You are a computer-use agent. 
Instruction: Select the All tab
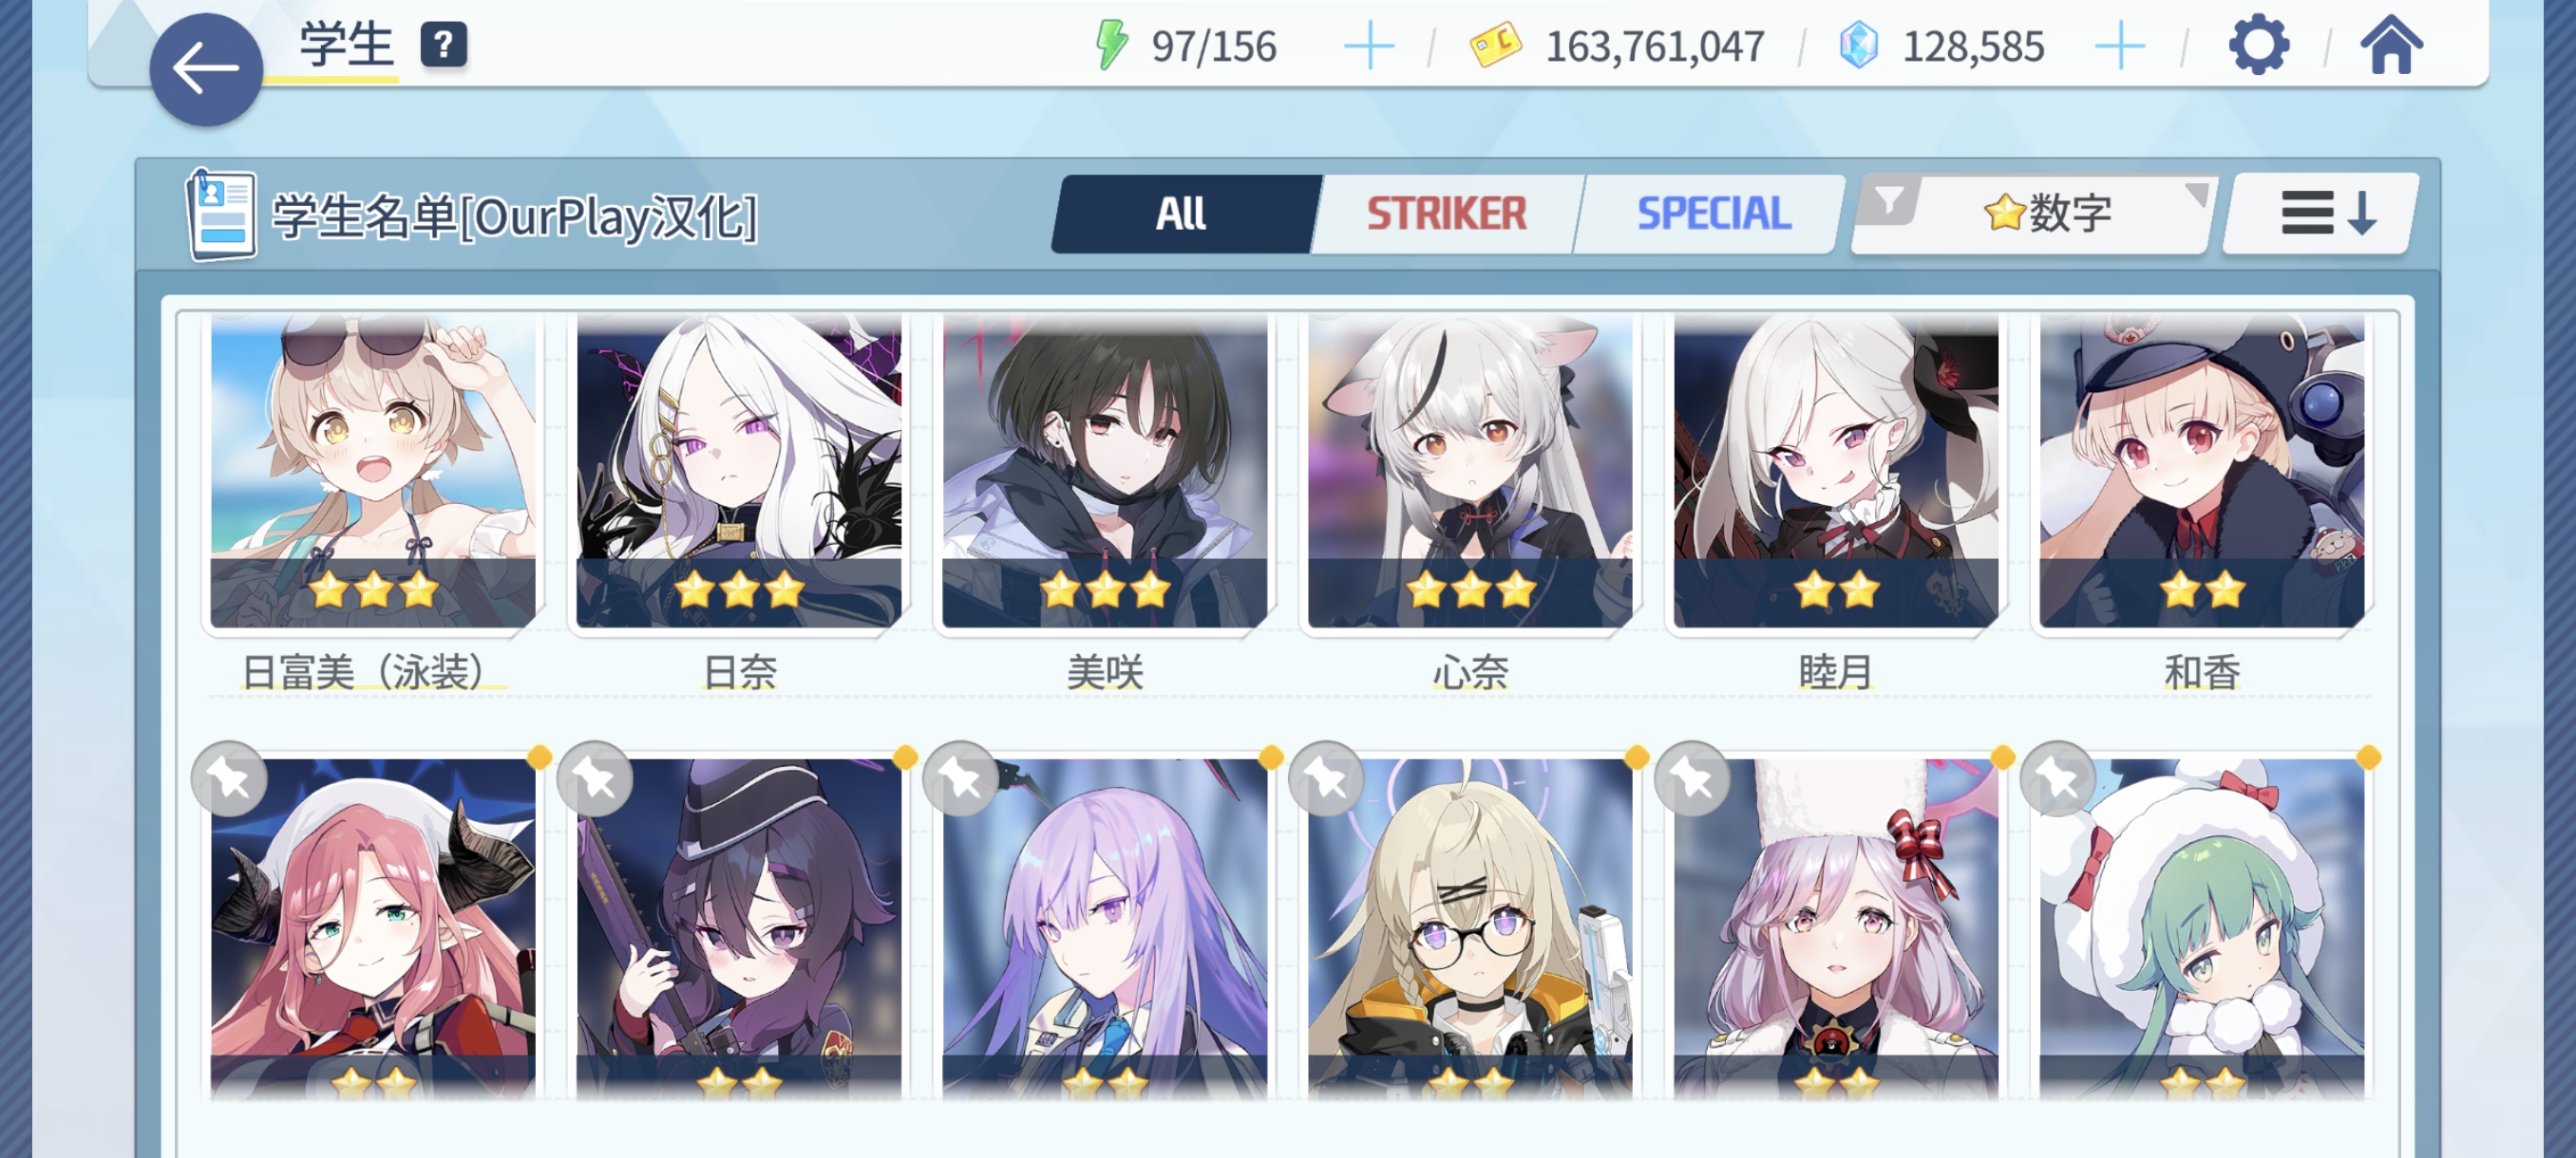tap(1183, 214)
